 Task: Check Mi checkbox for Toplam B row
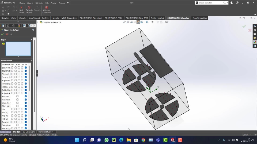(x=12, y=71)
